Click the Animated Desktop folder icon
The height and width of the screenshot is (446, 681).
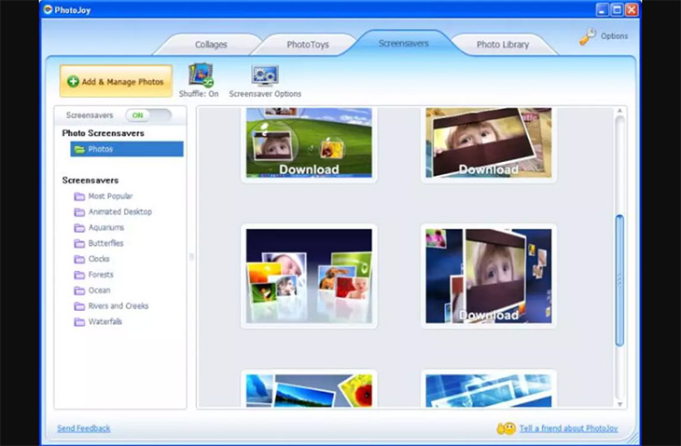pyautogui.click(x=79, y=212)
